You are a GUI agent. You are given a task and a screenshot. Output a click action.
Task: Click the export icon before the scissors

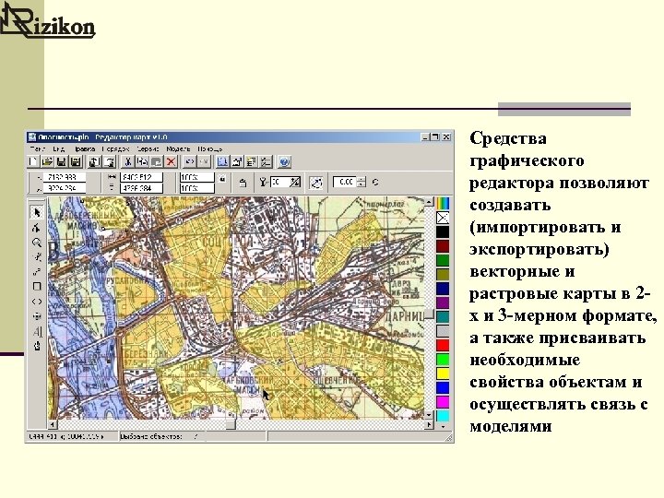coord(110,161)
